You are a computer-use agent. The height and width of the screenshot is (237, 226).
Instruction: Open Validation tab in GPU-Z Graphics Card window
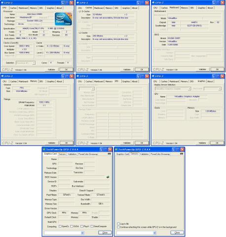pyautogui.click(x=72, y=154)
